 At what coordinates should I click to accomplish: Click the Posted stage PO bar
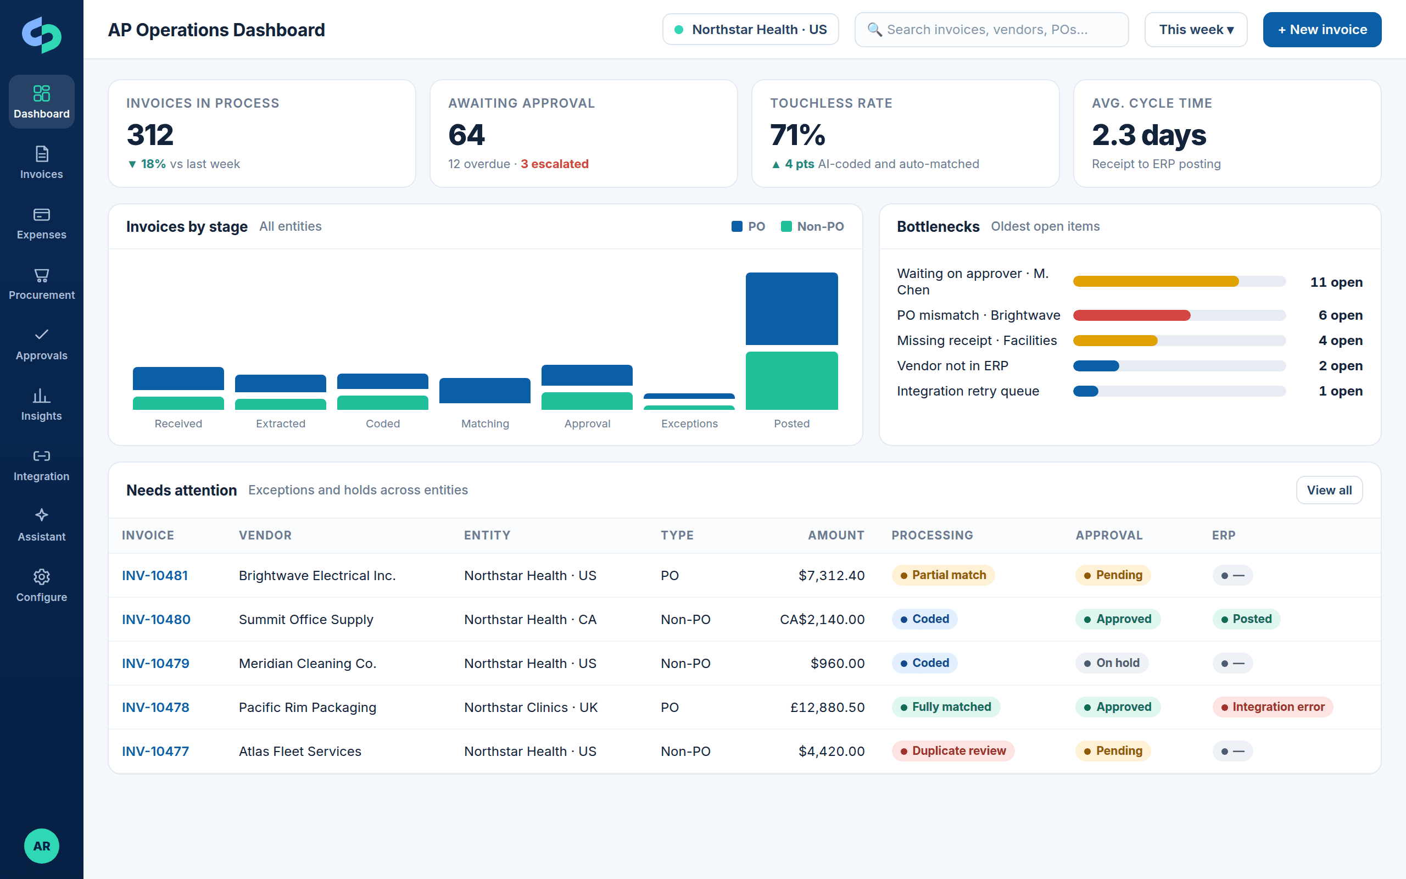[791, 309]
